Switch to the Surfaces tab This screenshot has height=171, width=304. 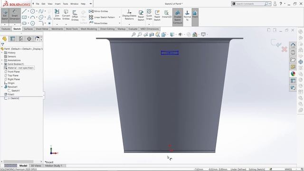[x=28, y=29]
